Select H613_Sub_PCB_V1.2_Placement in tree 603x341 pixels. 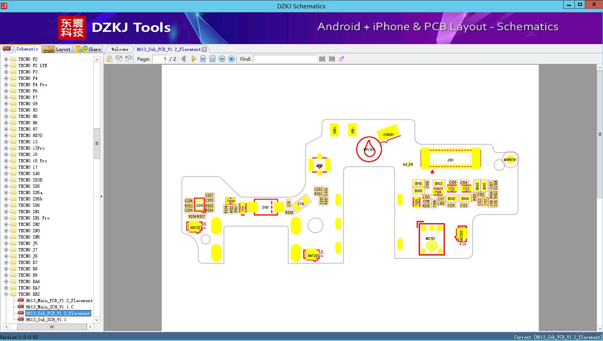click(x=58, y=313)
